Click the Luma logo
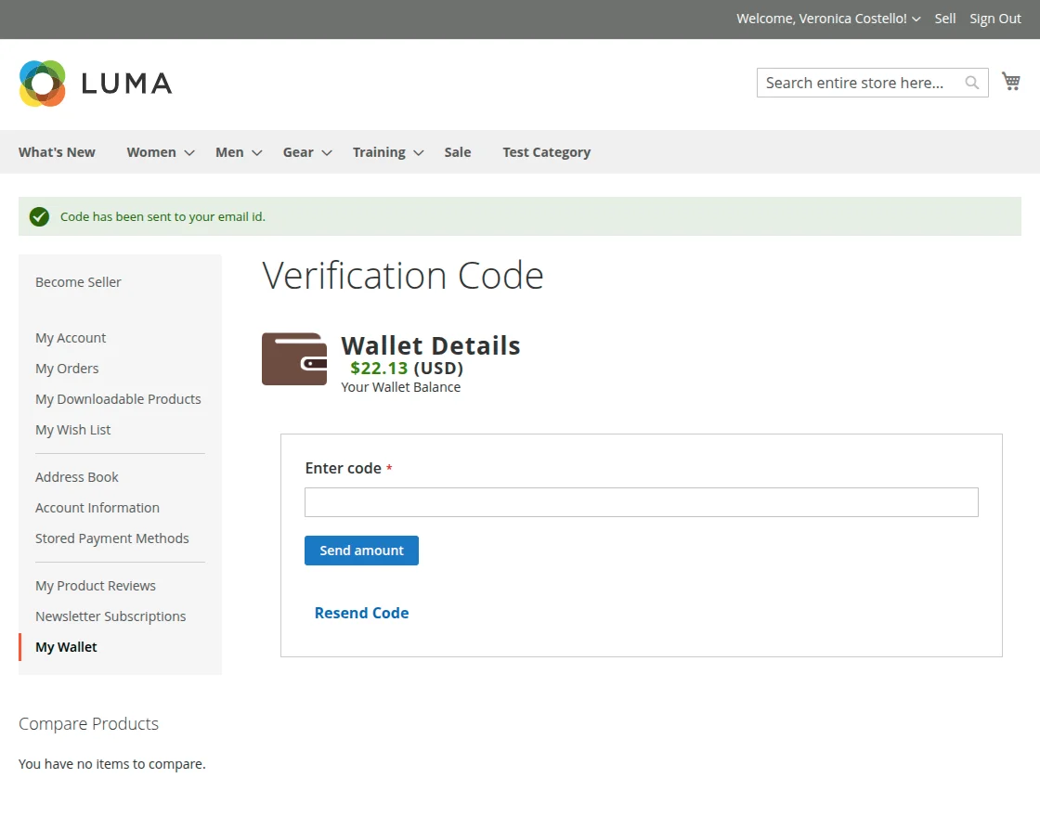Image resolution: width=1040 pixels, height=817 pixels. point(95,83)
